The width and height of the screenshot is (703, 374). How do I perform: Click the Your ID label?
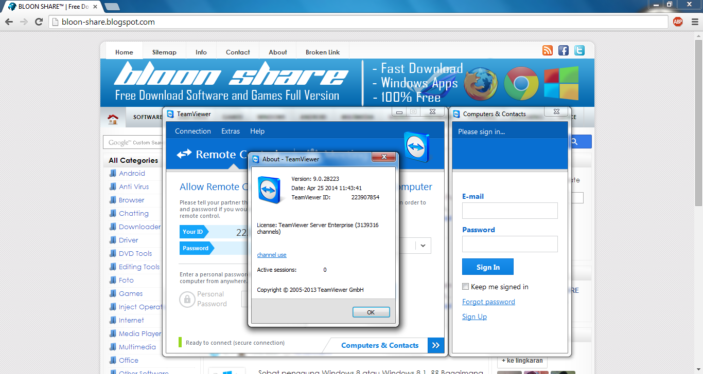(193, 232)
